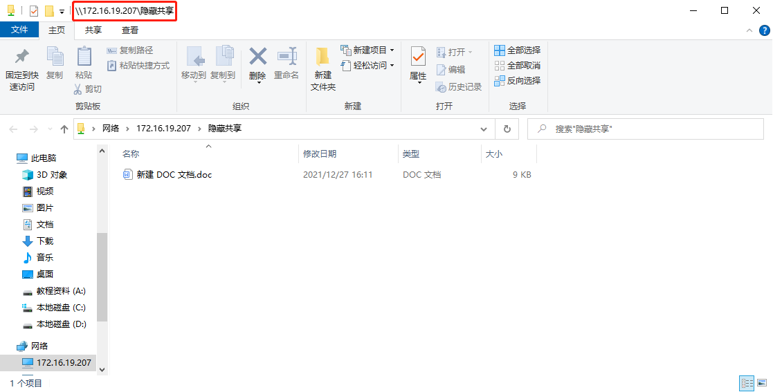
Task: Open the Customize Quick Access Toolbar dropdown
Action: point(62,11)
